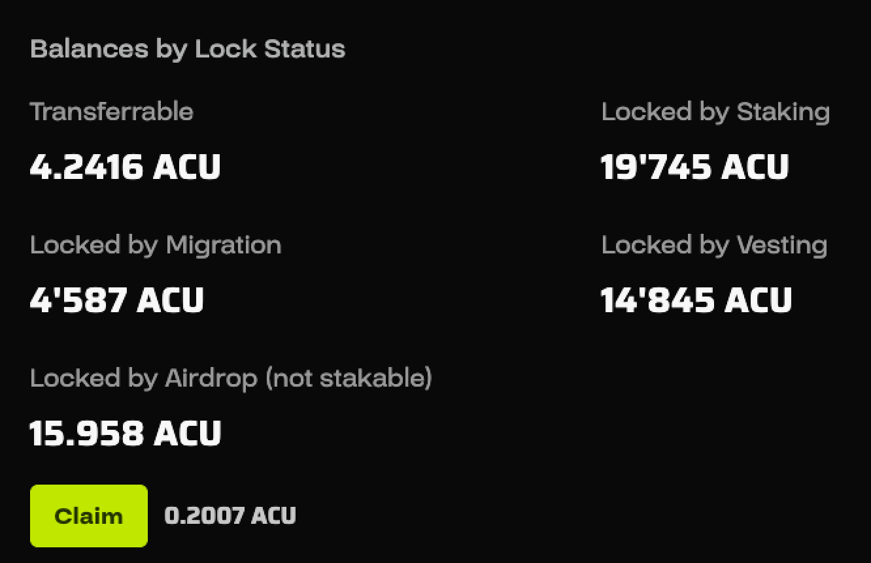Click the 14'845 ACU vesting balance
Image resolution: width=871 pixels, height=563 pixels.
(695, 299)
